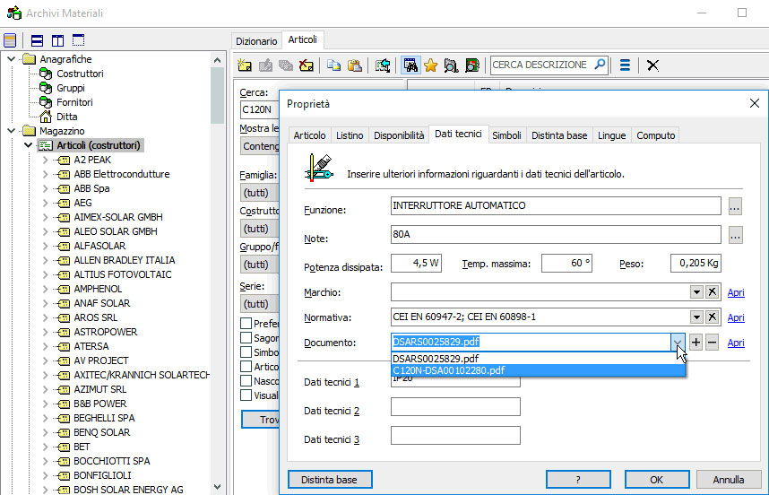Click the Apri link next to Normativa
Image resolution: width=769 pixels, height=495 pixels.
736,318
